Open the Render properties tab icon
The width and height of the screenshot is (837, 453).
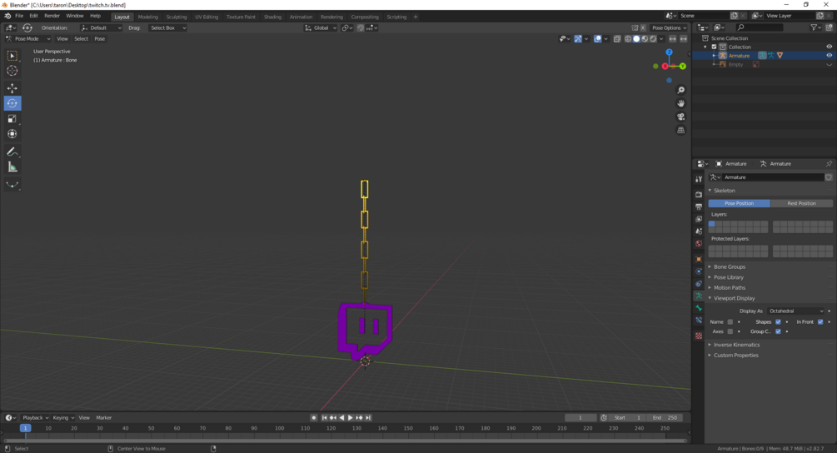[698, 194]
